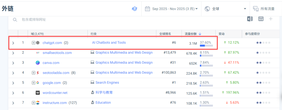Sort by 流量份额 column header
This screenshot has width=282, height=110.
click(x=191, y=34)
